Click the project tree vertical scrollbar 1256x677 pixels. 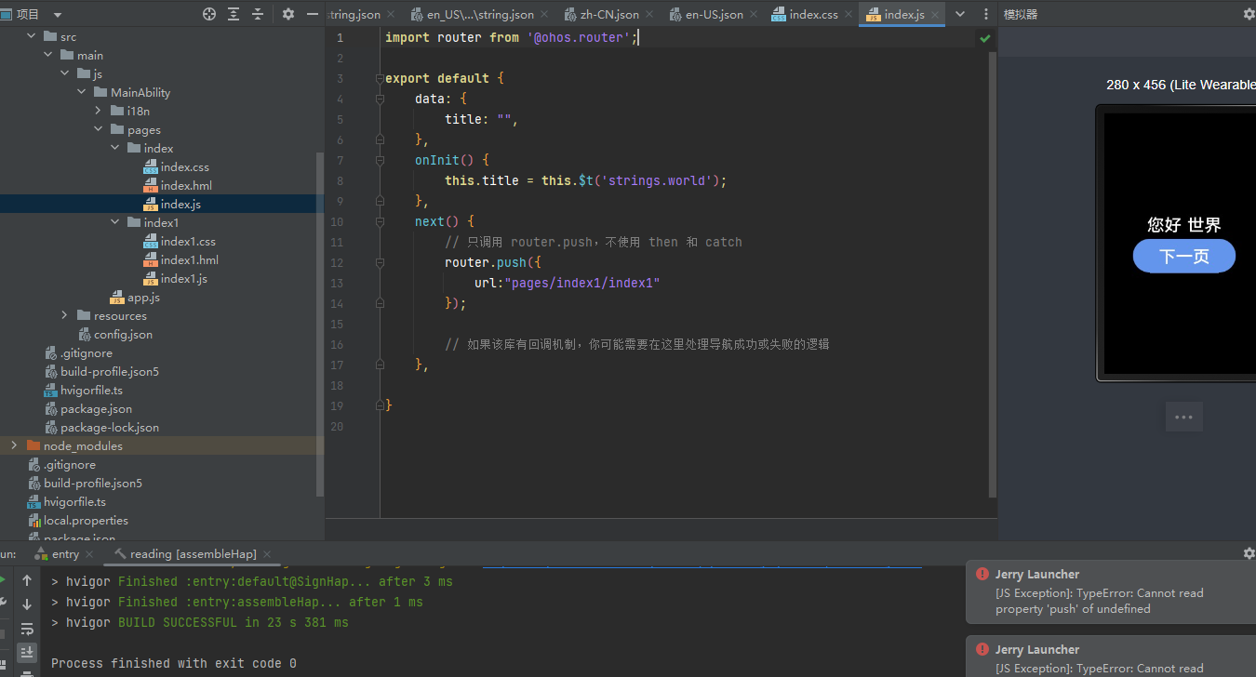click(x=320, y=324)
